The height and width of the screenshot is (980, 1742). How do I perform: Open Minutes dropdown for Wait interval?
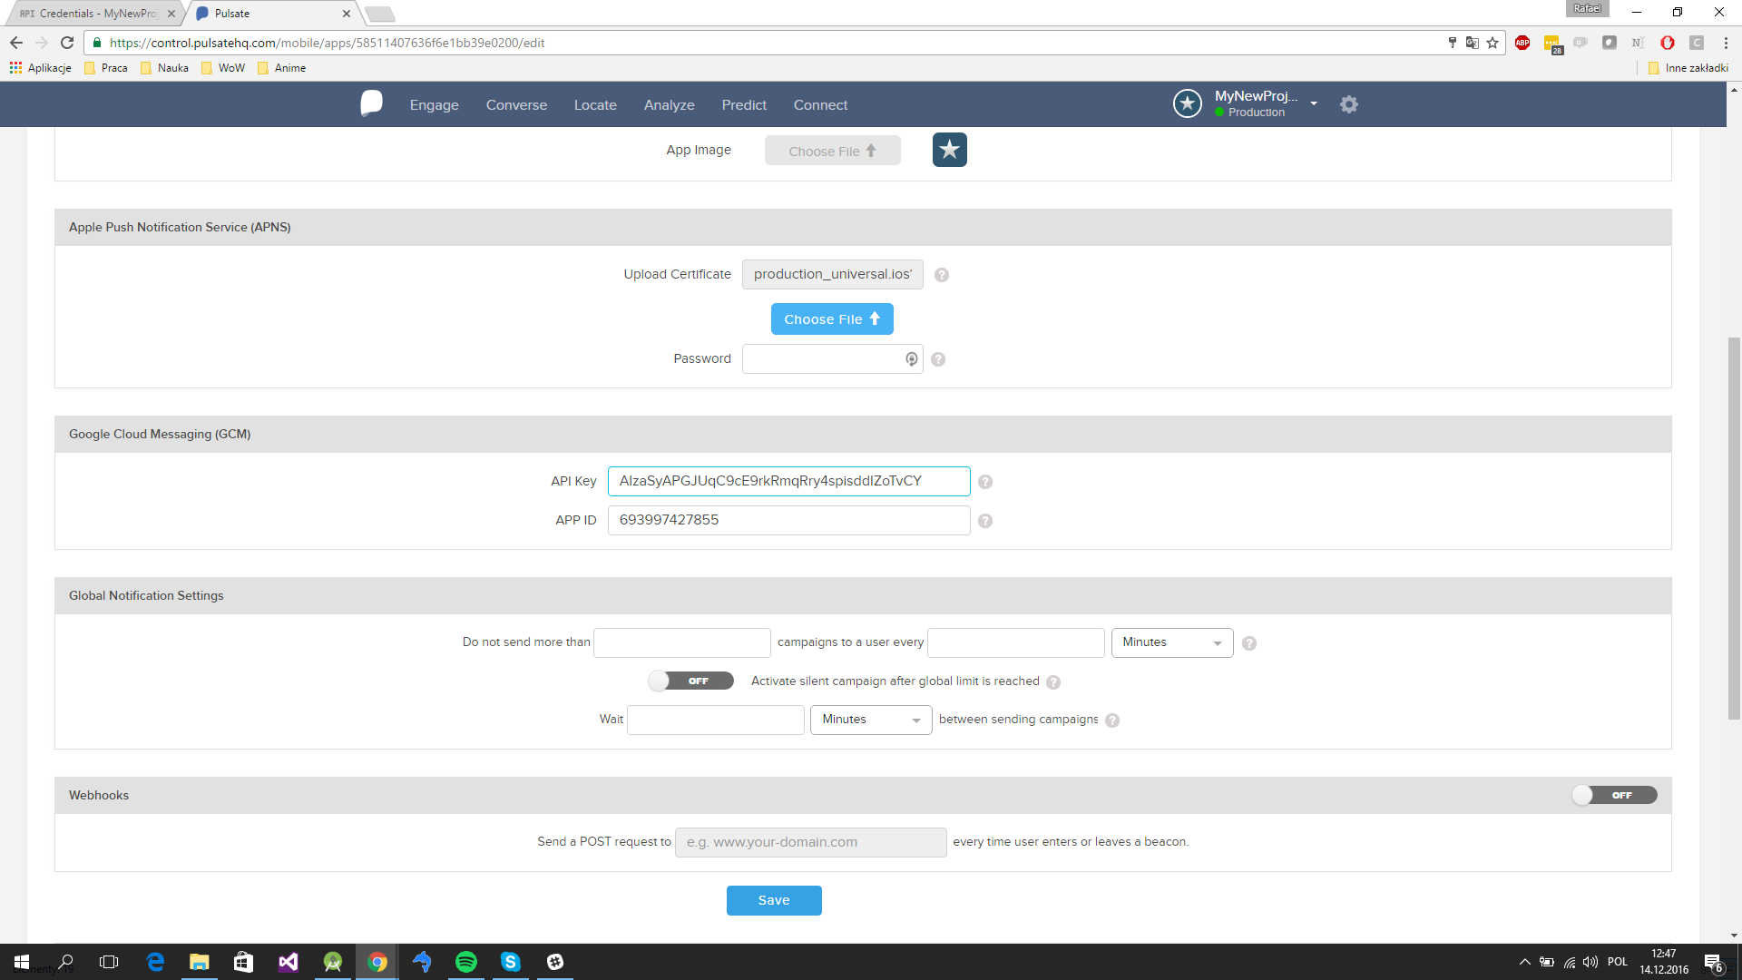(x=871, y=720)
